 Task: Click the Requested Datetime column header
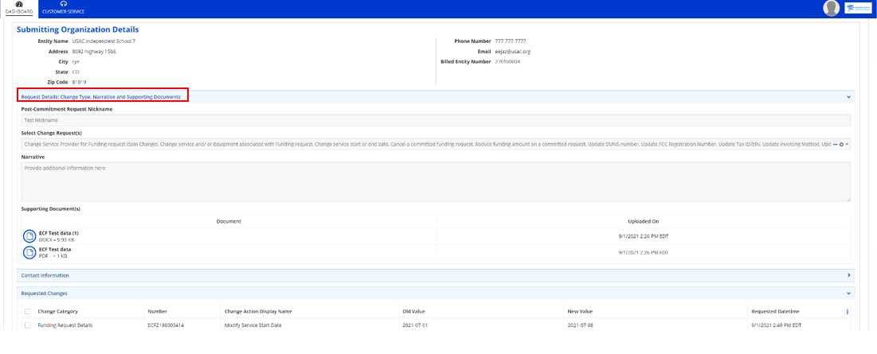coord(775,312)
